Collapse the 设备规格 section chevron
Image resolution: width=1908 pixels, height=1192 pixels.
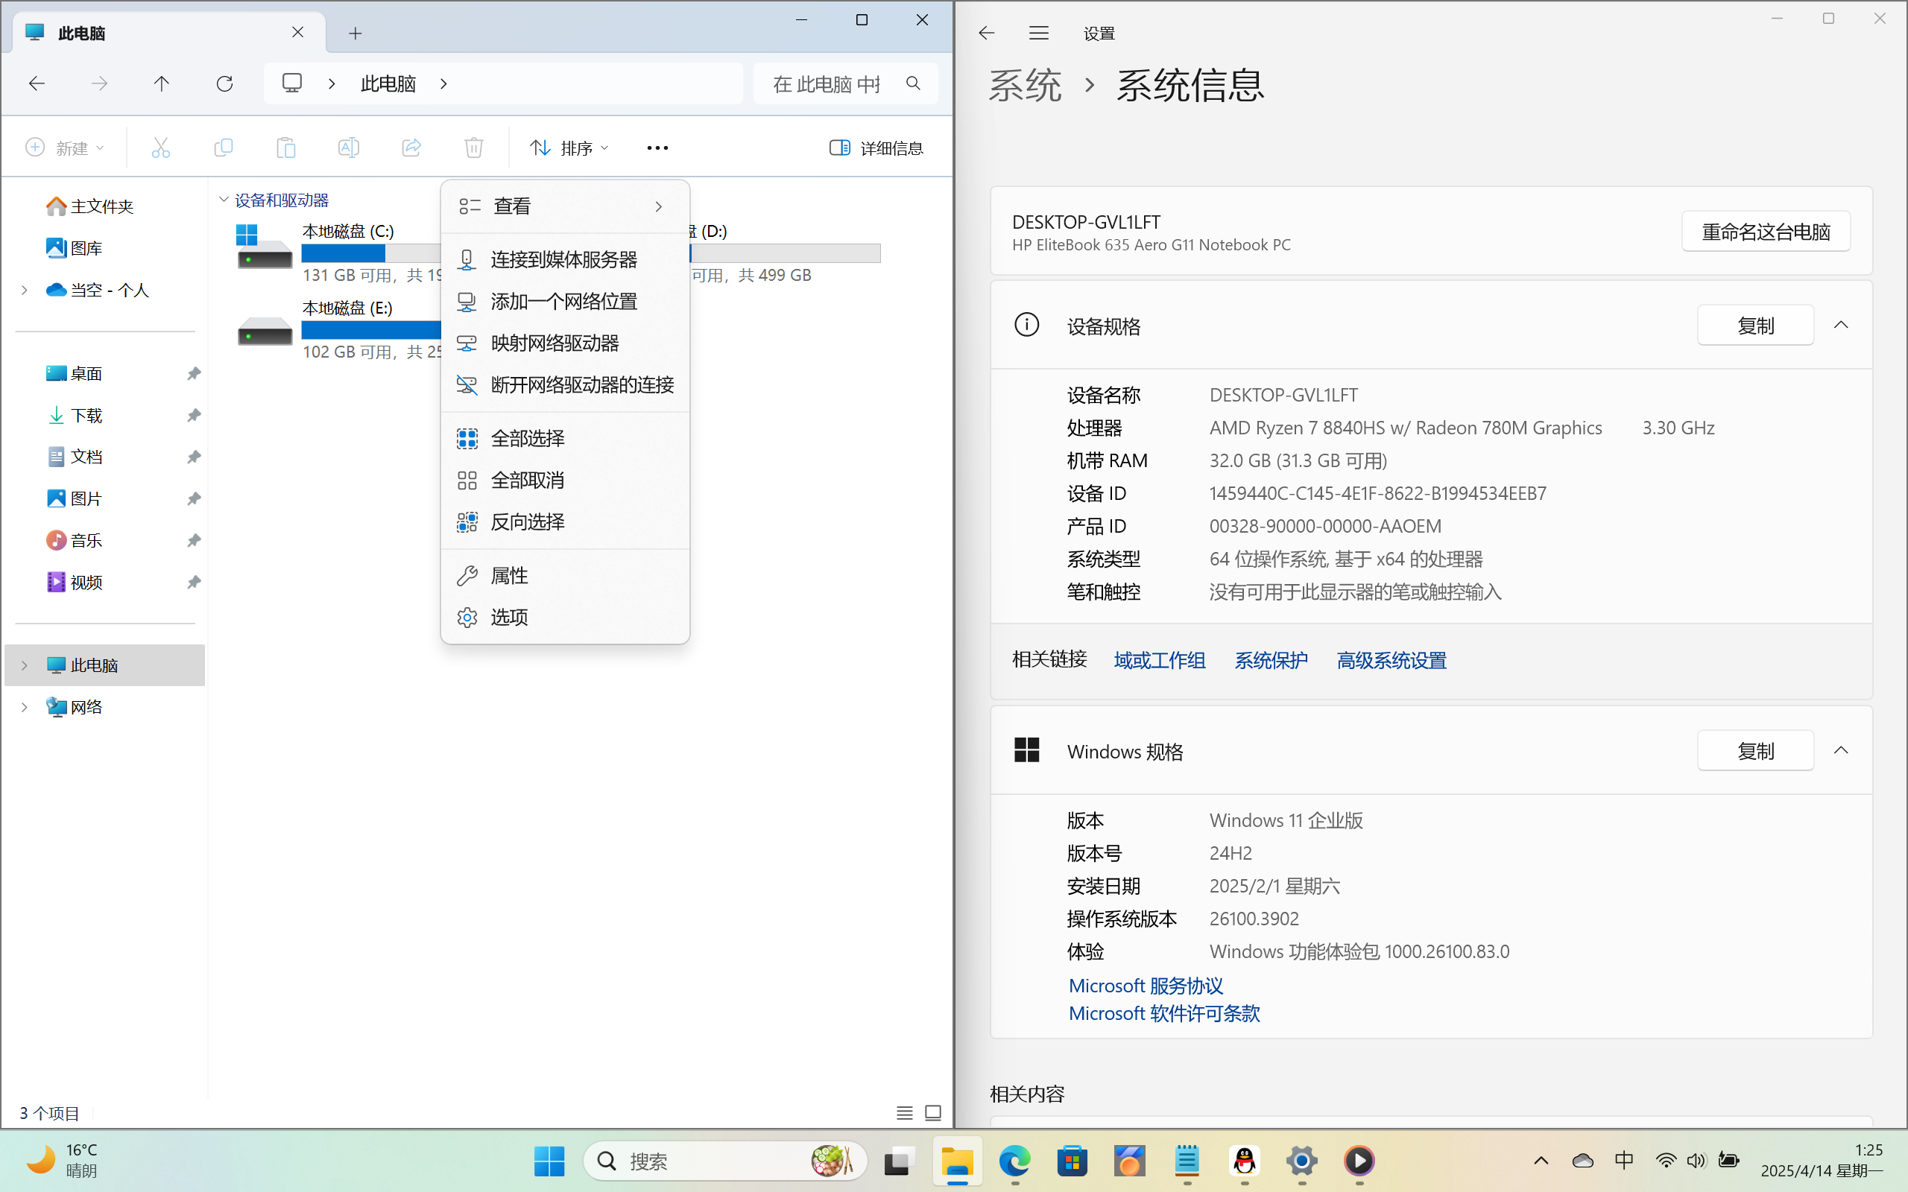tap(1841, 325)
